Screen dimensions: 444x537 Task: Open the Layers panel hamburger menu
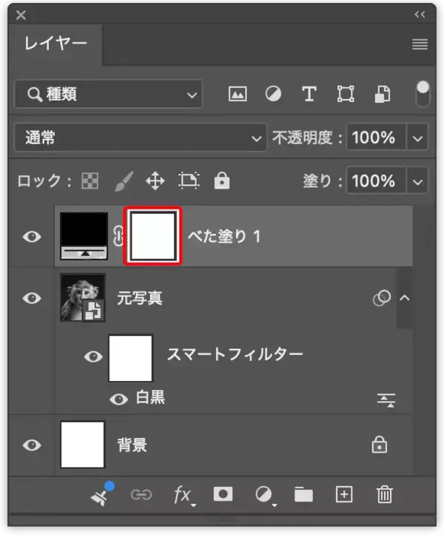coord(420,44)
